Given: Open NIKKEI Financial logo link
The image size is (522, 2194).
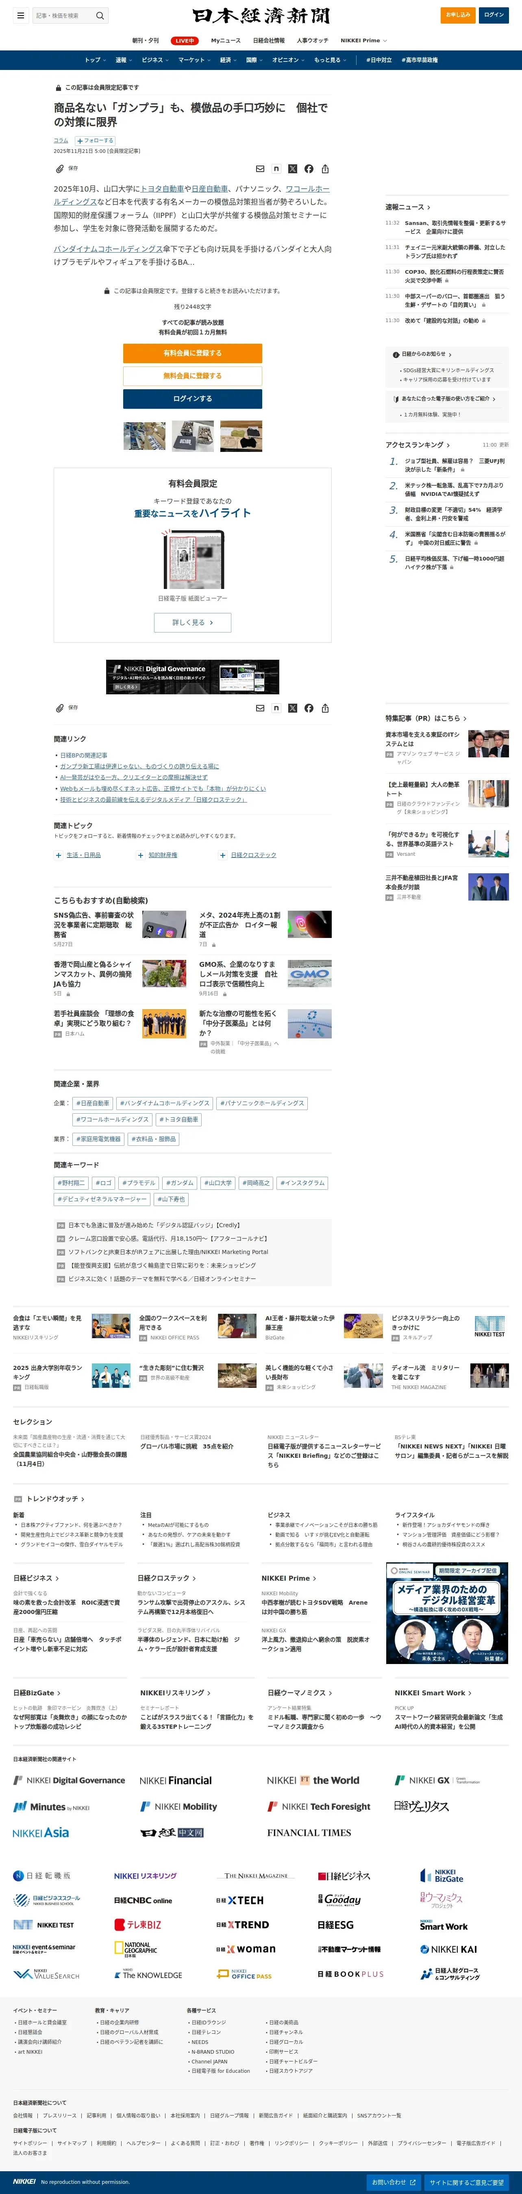Looking at the screenshot, I should (x=175, y=1780).
